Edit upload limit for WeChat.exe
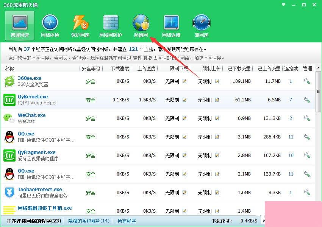This screenshot has height=227, width=322. pos(217,118)
